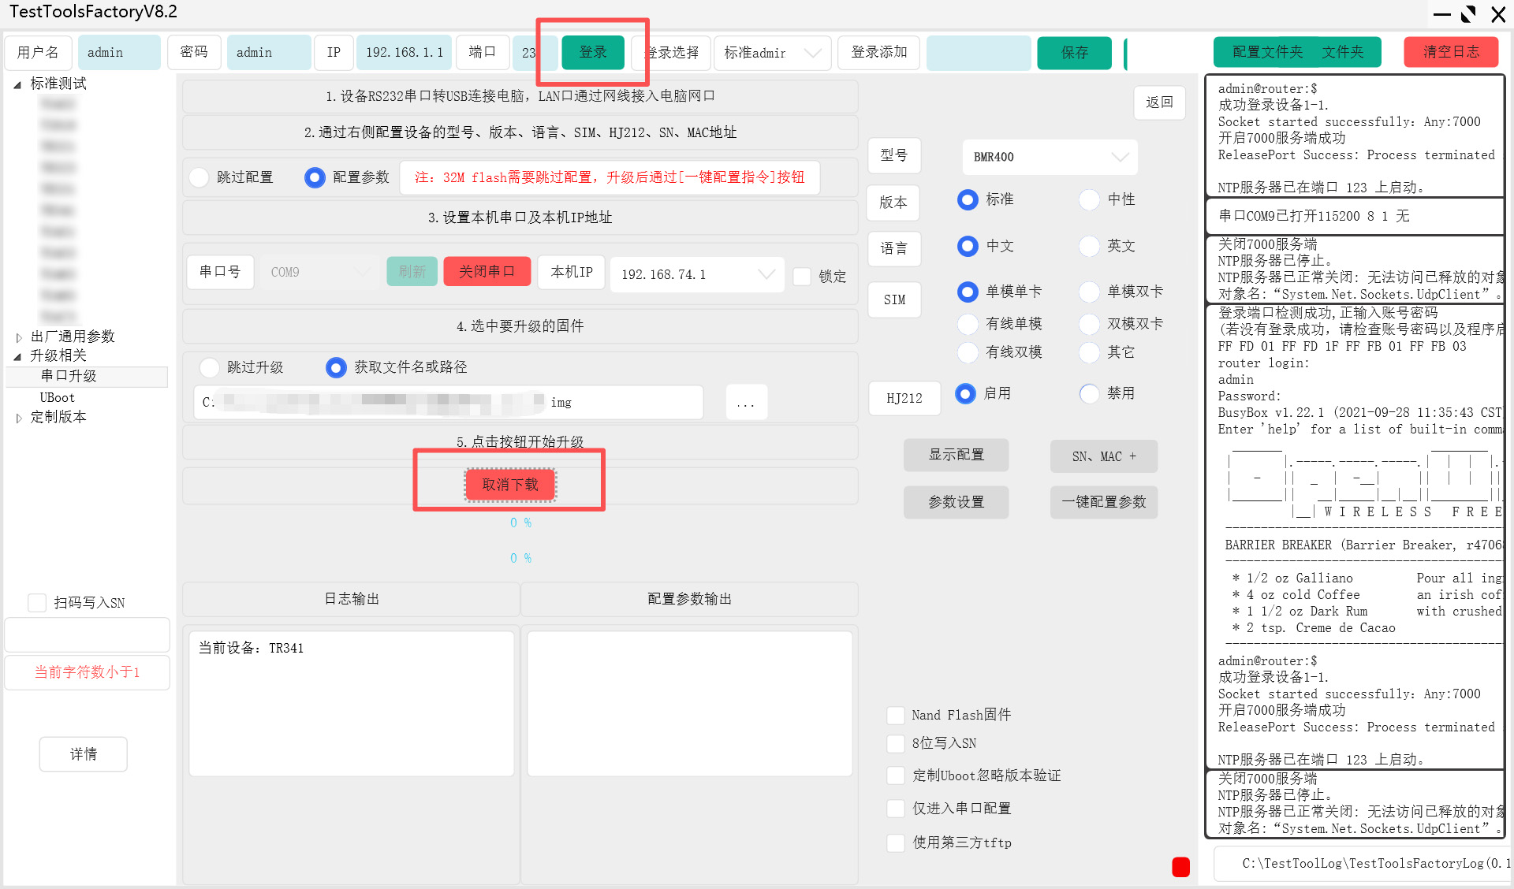The height and width of the screenshot is (889, 1514).
Task: Enable the Nand Flash固件 checkbox
Action: click(896, 715)
